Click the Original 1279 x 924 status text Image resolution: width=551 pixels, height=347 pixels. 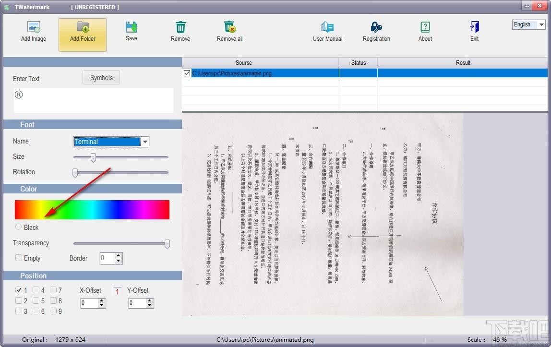[54, 340]
